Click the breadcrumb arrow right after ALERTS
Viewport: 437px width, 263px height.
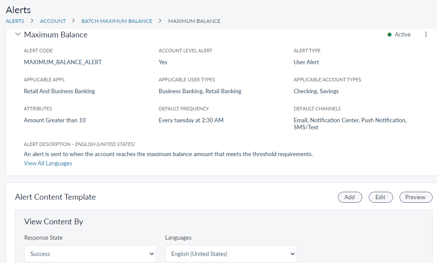[32, 21]
